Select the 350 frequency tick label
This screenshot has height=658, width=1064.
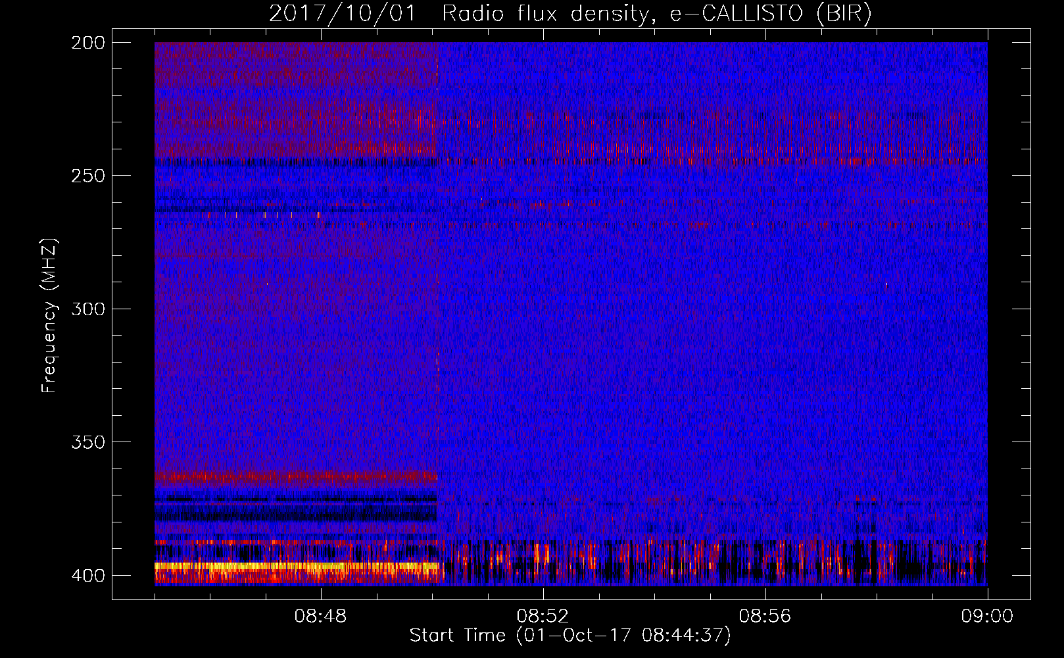point(88,442)
